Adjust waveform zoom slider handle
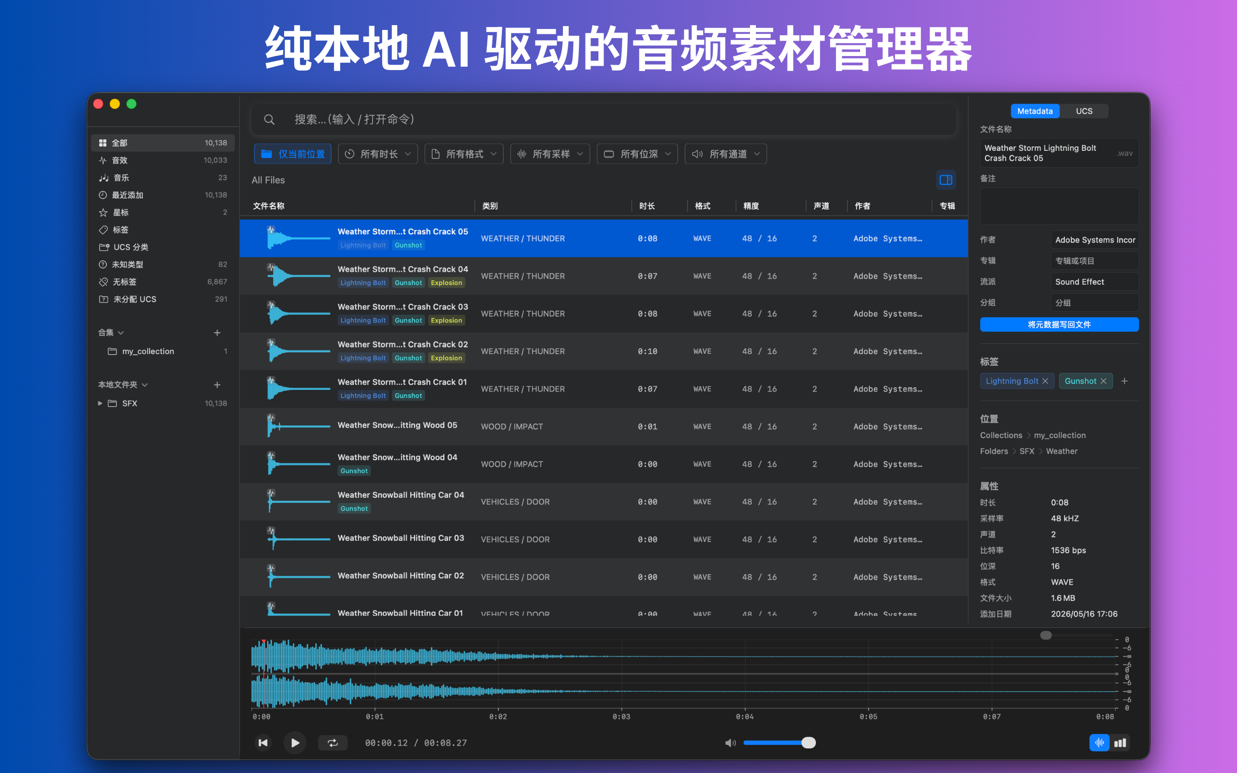Viewport: 1237px width, 773px height. 1046,635
